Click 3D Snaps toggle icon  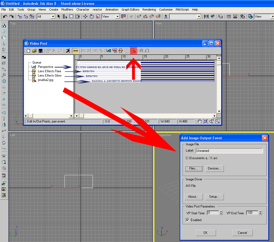click(x=139, y=17)
